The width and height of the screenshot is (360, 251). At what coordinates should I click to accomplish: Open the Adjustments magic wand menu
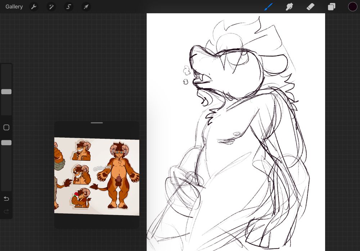click(51, 7)
